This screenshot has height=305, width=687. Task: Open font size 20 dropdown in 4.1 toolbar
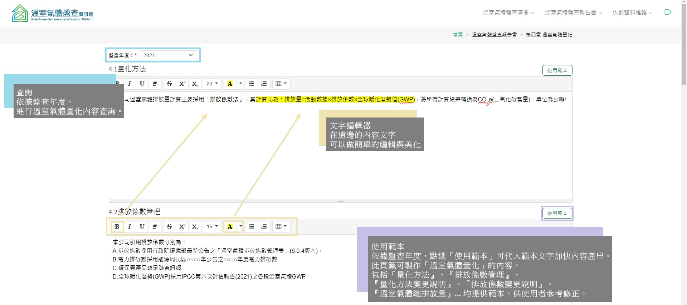tap(212, 84)
